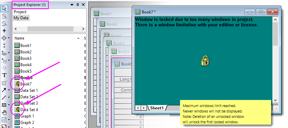
Task: Select the grayed region tool below Text
Action: (x=4, y=83)
